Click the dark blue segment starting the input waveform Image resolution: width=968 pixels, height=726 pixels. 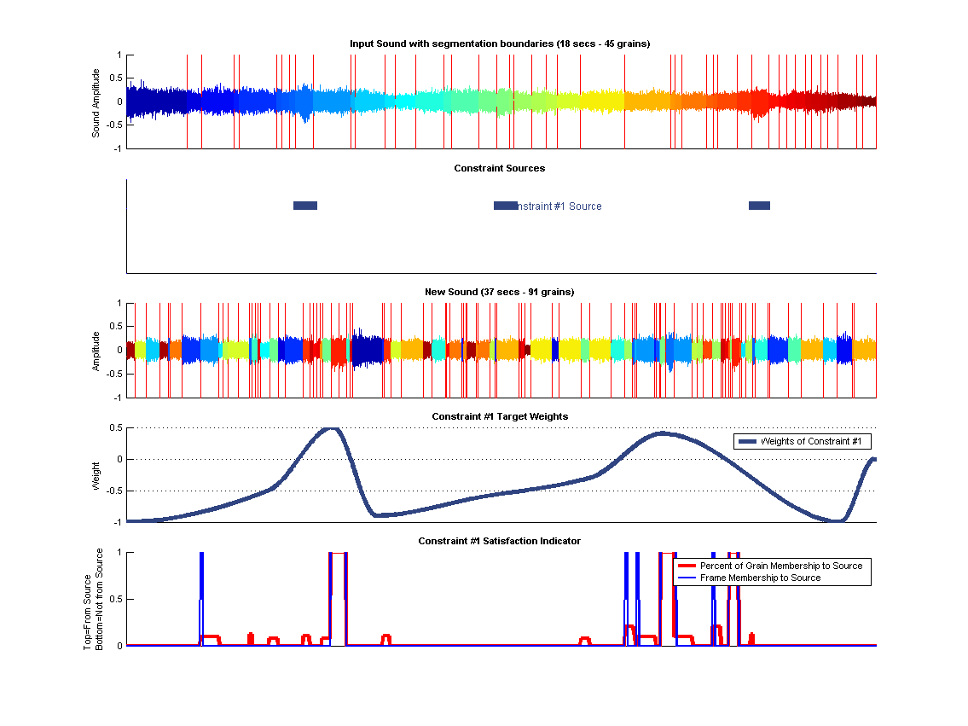pyautogui.click(x=154, y=101)
